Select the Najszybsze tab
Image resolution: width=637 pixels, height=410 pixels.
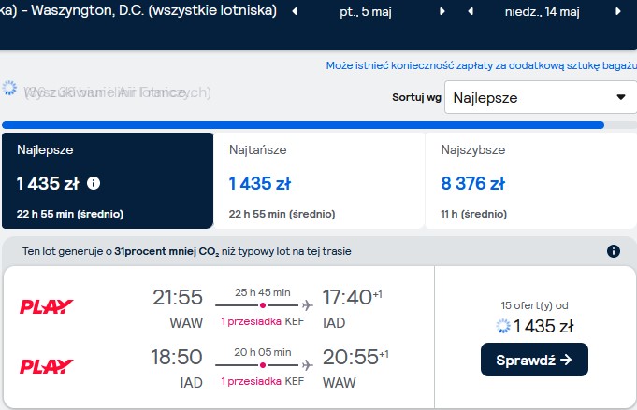coord(531,180)
